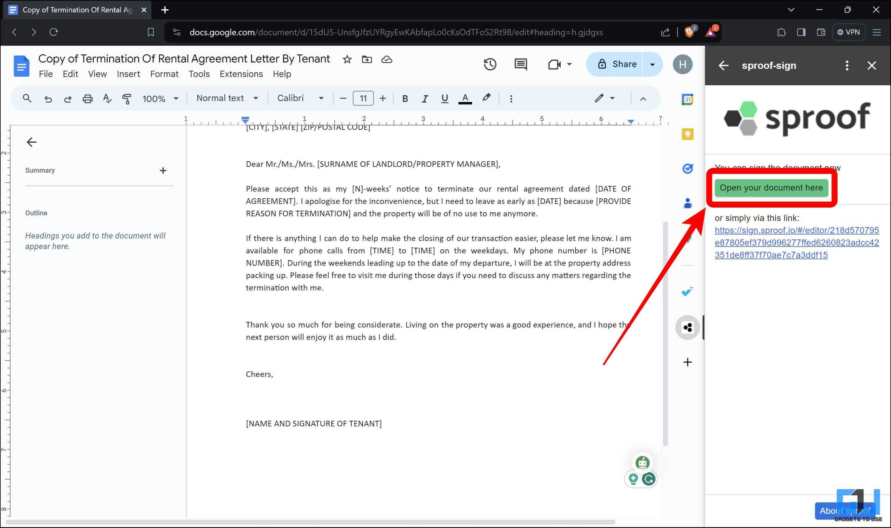Open the Google Docs home icon
The height and width of the screenshot is (528, 891).
coord(21,66)
